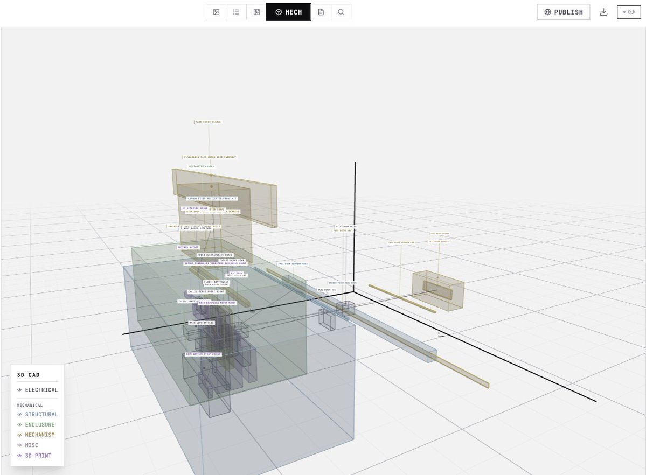Screen dimensions: 646x475
Task: Open the schematic diagram tab icon
Action: [256, 12]
